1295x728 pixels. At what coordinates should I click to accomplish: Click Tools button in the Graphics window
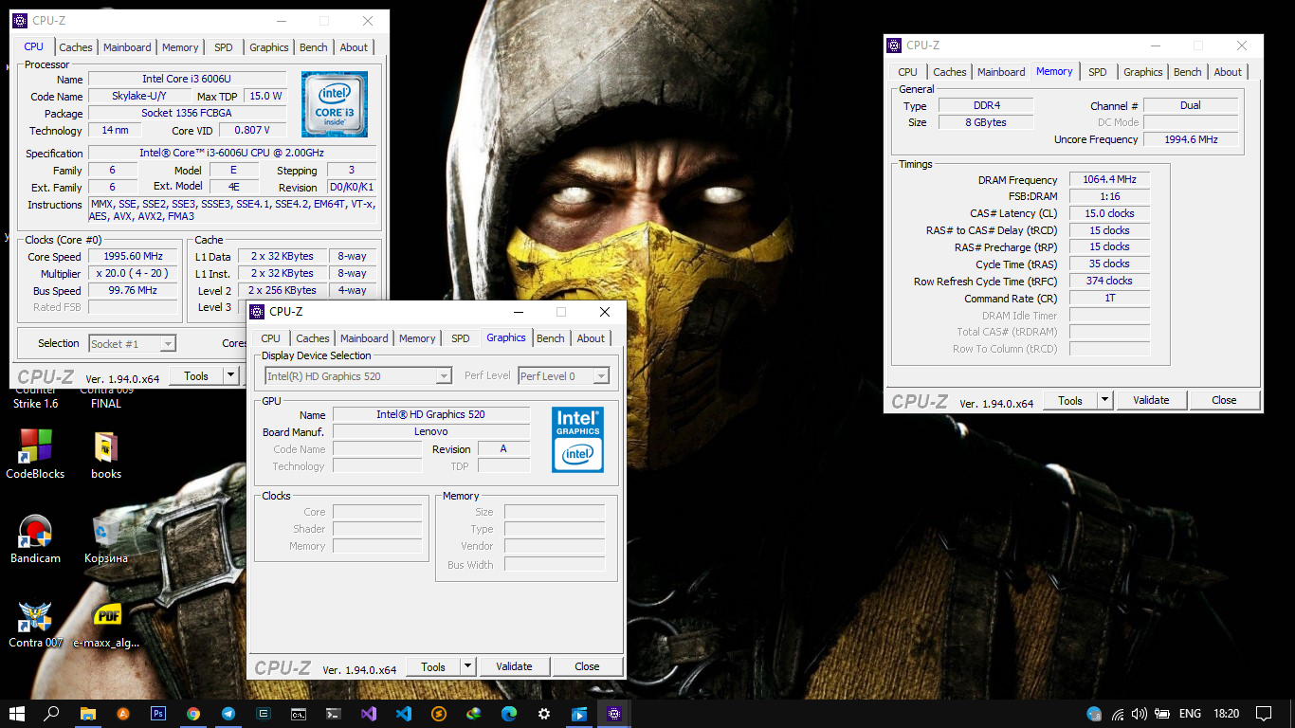point(433,666)
